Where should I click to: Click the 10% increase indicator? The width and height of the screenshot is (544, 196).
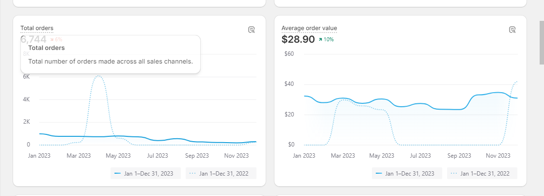326,40
